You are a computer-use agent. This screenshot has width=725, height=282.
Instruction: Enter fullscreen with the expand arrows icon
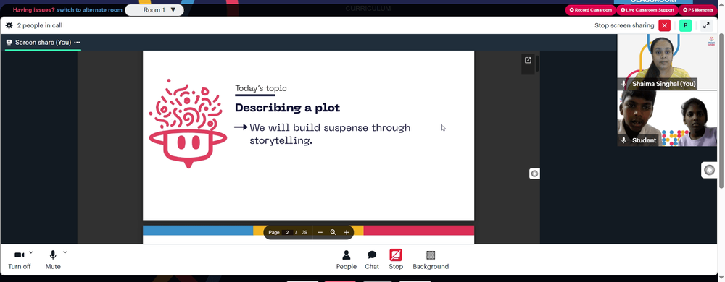click(x=706, y=25)
